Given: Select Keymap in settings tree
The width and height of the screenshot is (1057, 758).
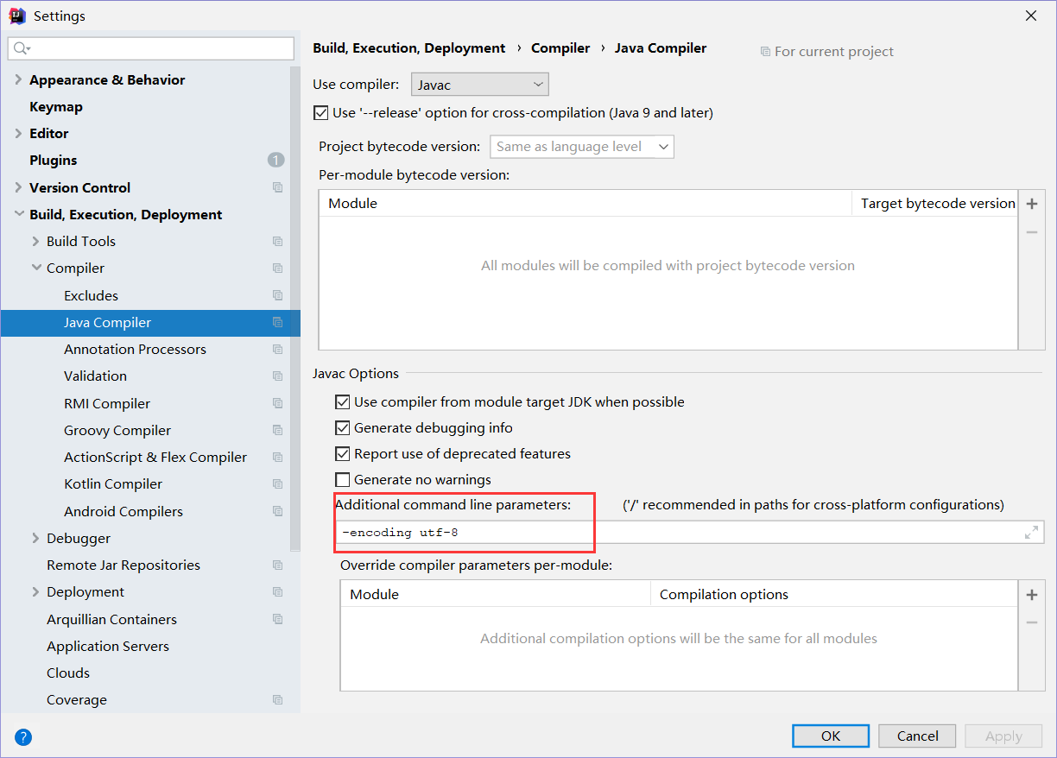Looking at the screenshot, I should tap(56, 107).
